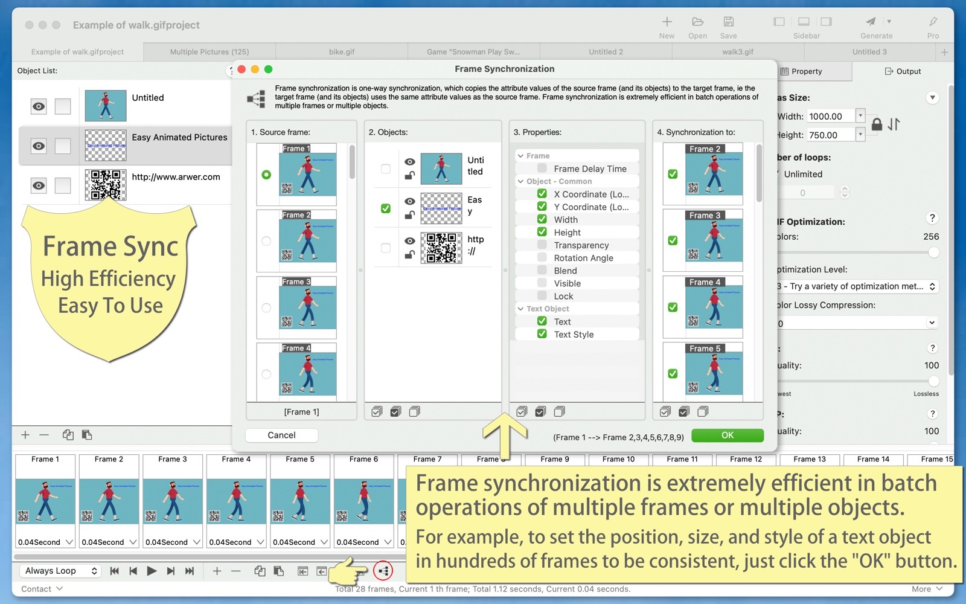Click the Save icon in the top toolbar
Viewport: 966px width, 604px height.
728,22
